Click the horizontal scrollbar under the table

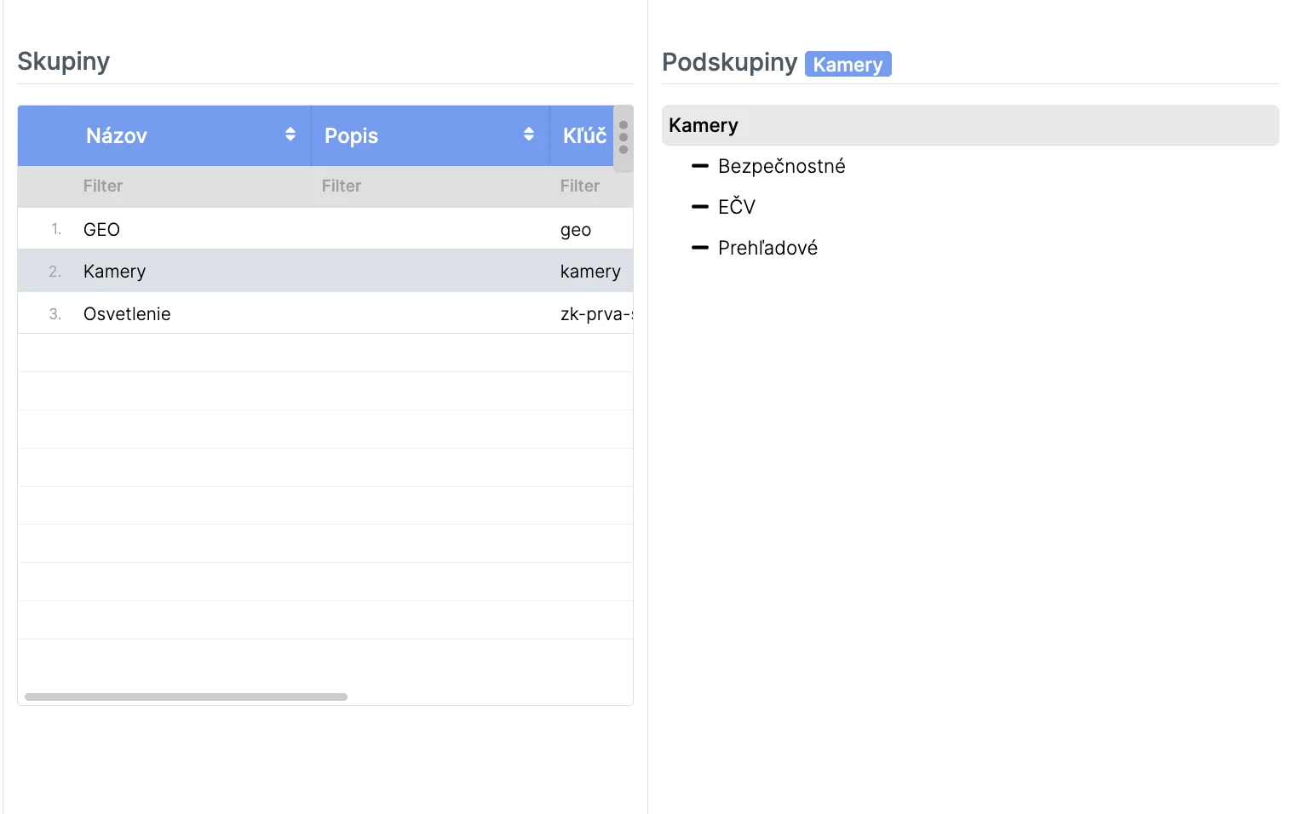point(186,696)
